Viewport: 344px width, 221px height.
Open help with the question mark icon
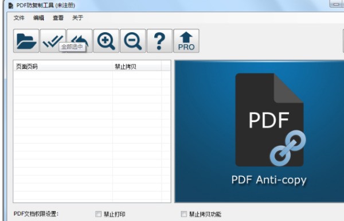(160, 41)
